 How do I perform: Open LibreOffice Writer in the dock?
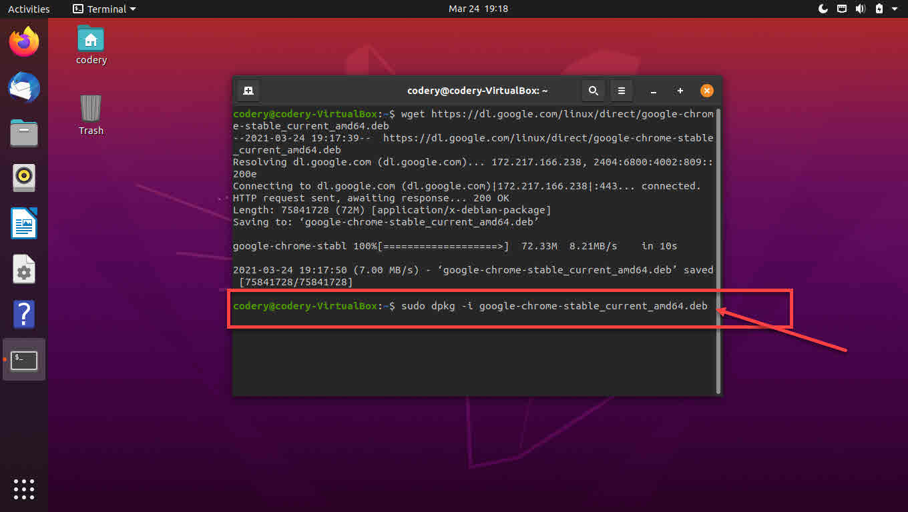[x=24, y=223]
